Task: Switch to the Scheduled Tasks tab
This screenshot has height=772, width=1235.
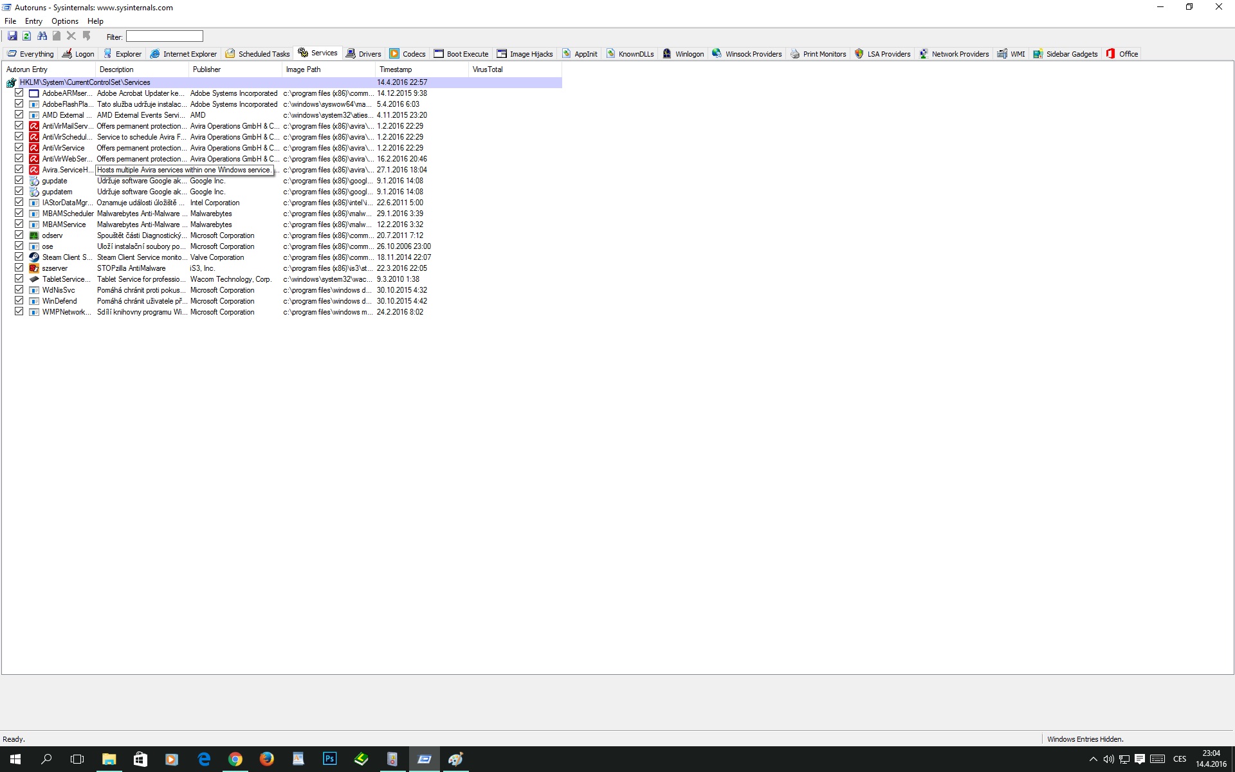Action: 257,54
